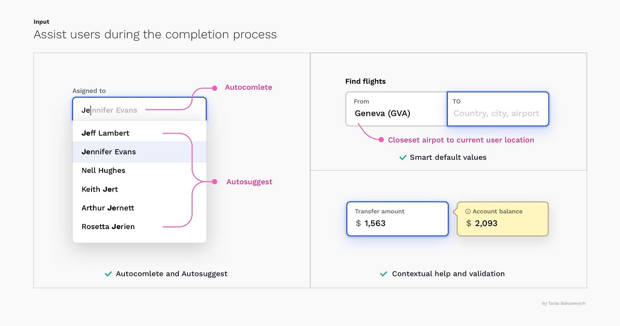This screenshot has width=620, height=326.
Task: Select Arthur Jernett in the dropdown
Action: point(107,208)
